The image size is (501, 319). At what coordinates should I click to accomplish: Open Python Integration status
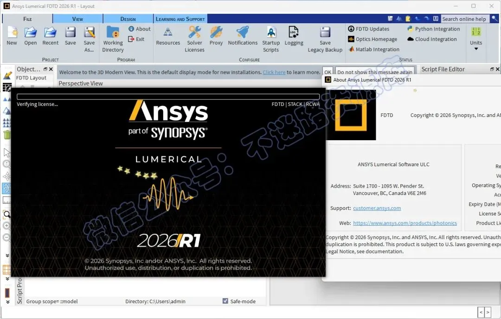(x=434, y=29)
